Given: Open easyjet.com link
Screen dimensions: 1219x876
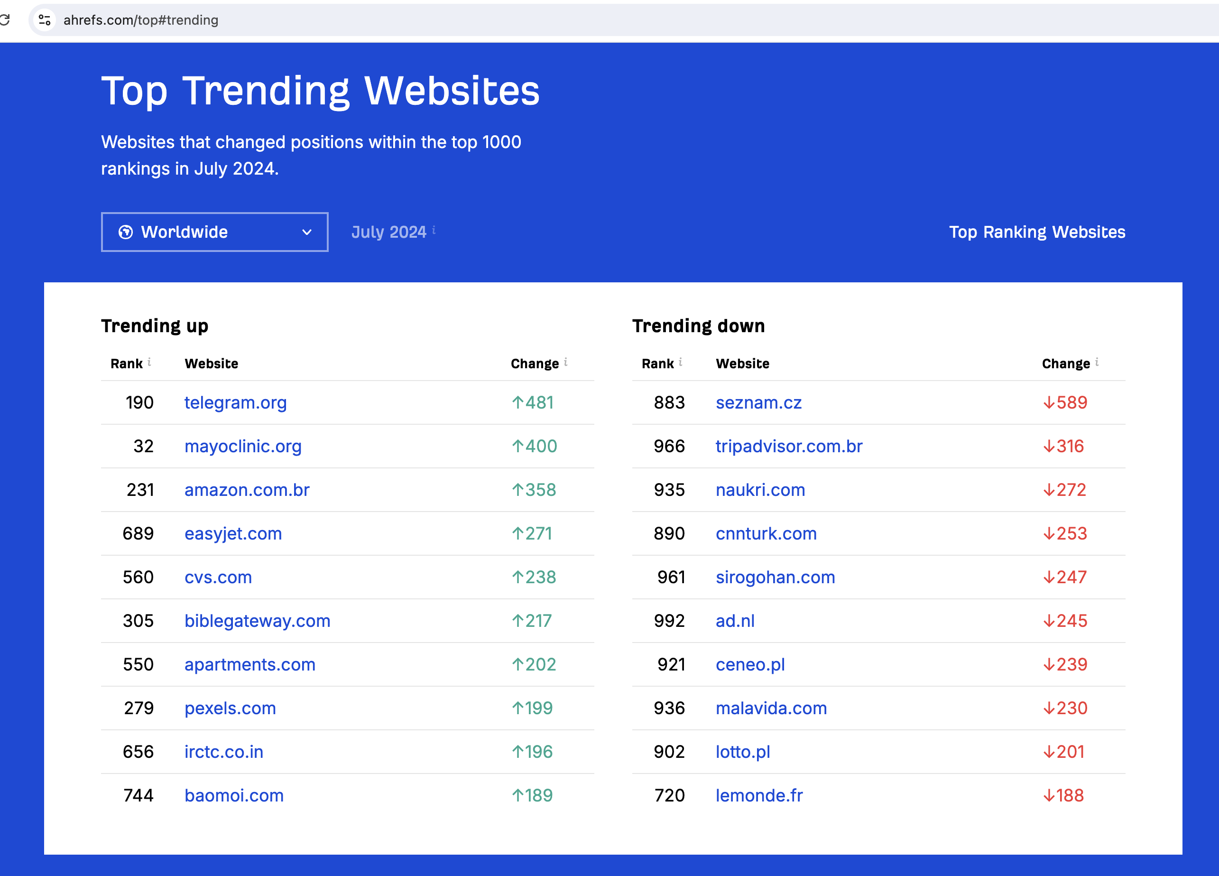Looking at the screenshot, I should click(x=233, y=533).
